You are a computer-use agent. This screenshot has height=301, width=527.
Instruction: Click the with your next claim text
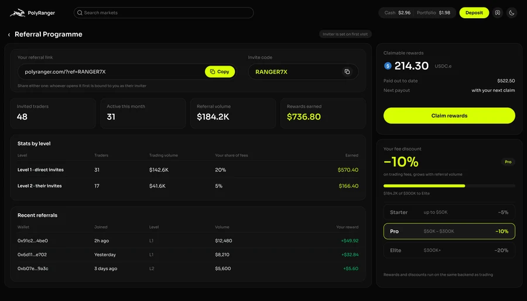click(493, 90)
